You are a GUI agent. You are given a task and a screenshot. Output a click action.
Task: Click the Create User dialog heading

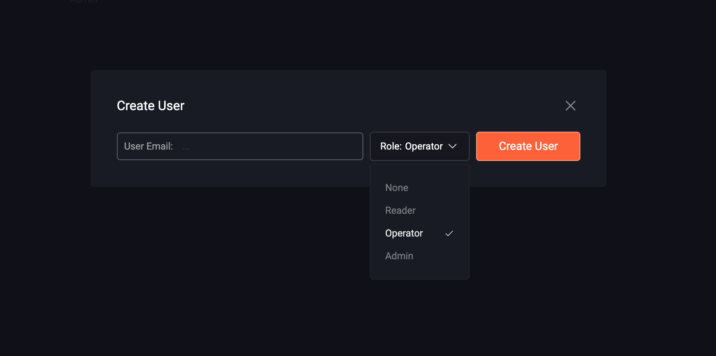[150, 106]
